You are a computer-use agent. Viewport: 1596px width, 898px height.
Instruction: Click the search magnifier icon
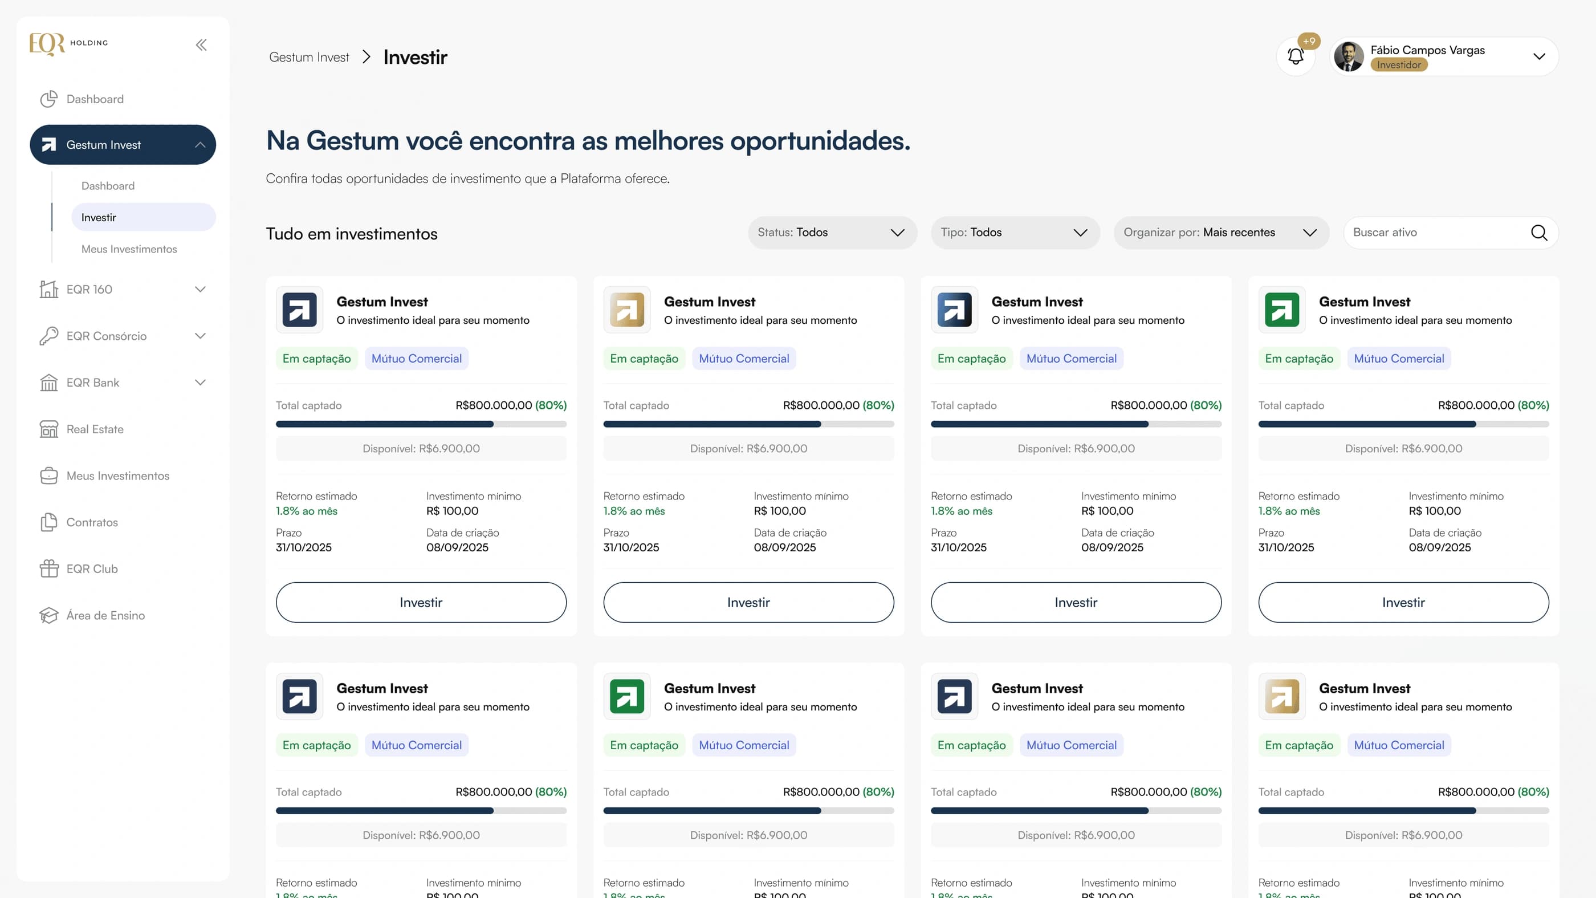[1539, 233]
